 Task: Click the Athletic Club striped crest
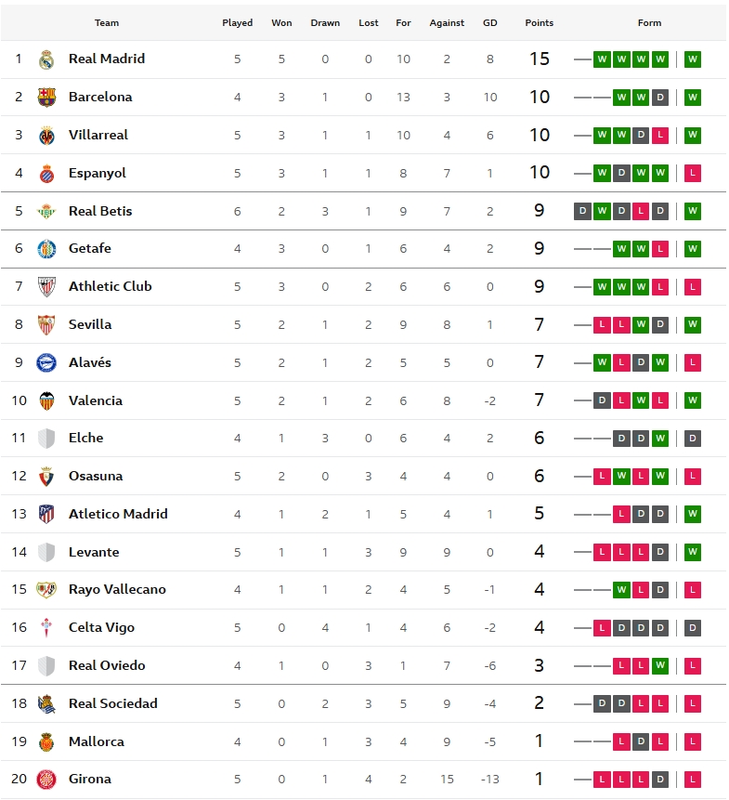[x=46, y=287]
